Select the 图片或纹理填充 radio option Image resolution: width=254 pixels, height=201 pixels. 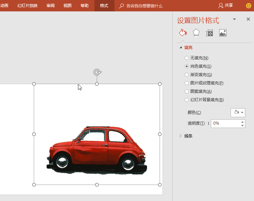(x=187, y=83)
